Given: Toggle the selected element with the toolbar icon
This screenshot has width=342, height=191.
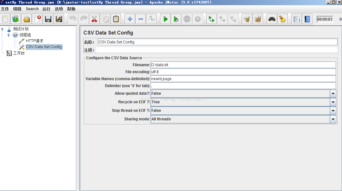Looking at the screenshot, I should tap(152, 19).
